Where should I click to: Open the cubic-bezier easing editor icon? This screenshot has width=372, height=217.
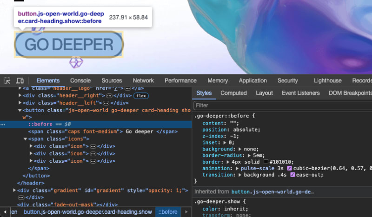pyautogui.click(x=290, y=168)
